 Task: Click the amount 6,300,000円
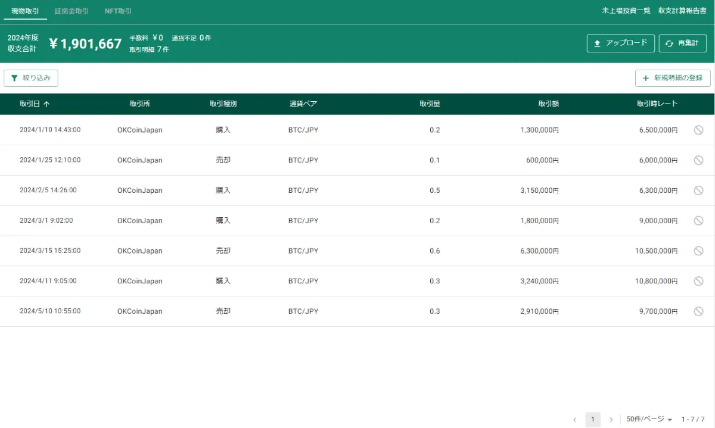pyautogui.click(x=539, y=251)
